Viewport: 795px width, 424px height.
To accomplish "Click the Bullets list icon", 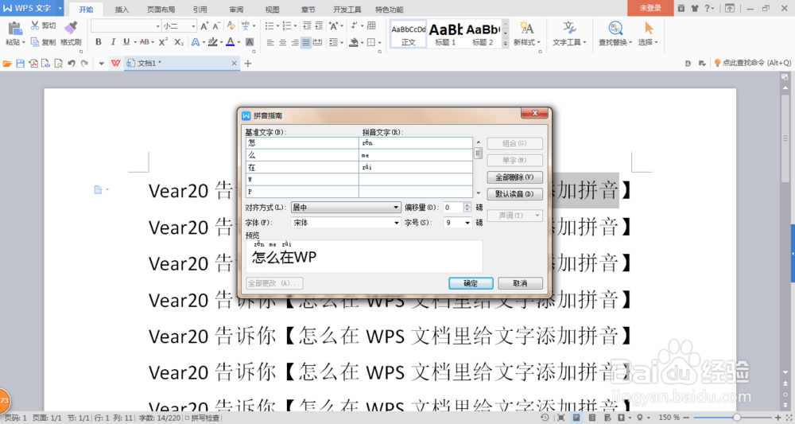I will 270,25.
